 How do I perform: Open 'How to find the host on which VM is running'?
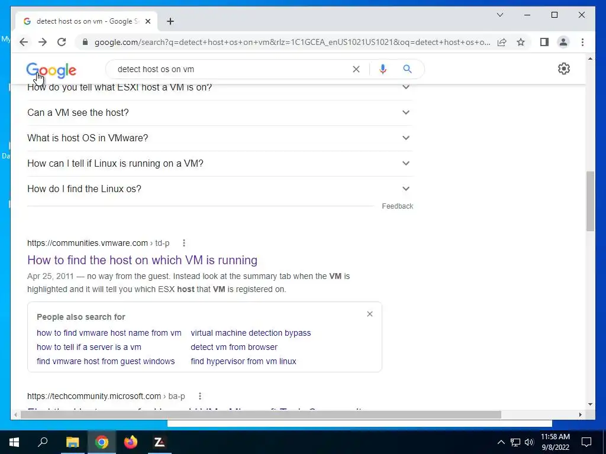click(x=142, y=260)
